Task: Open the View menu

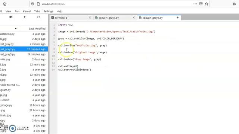Action: pyautogui.click(x=8, y=11)
